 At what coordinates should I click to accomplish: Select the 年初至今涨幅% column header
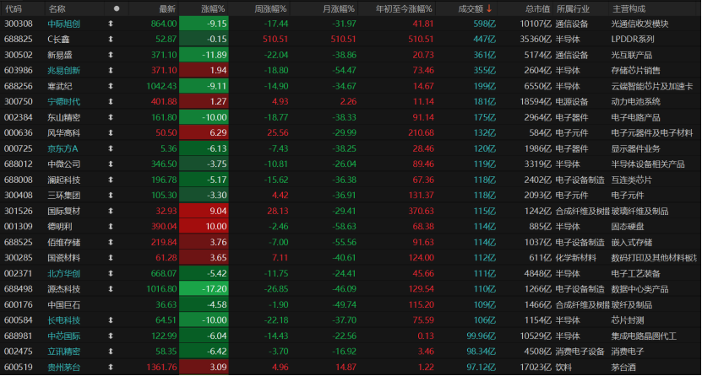pyautogui.click(x=404, y=8)
